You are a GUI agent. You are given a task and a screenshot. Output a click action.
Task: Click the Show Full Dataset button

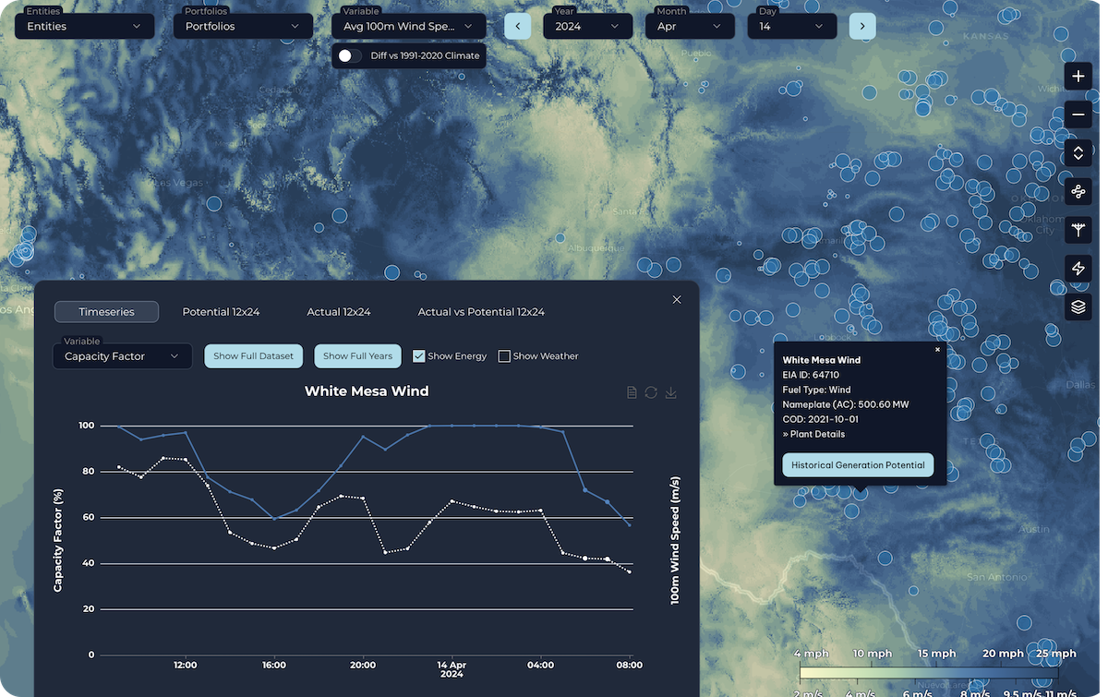(x=253, y=356)
